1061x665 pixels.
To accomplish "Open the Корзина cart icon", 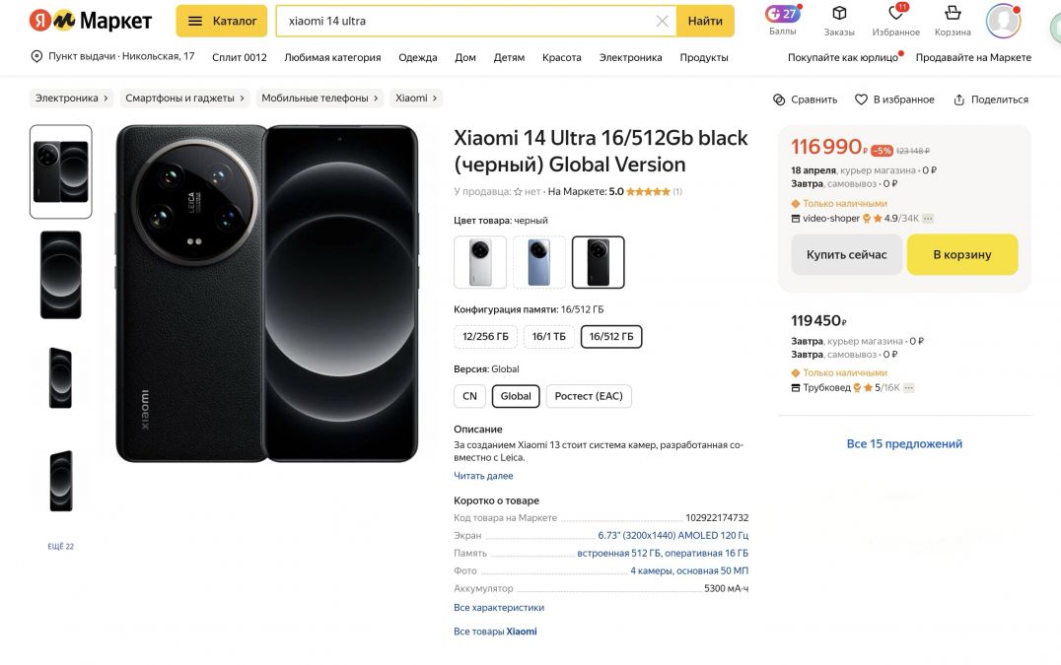I will tap(953, 13).
